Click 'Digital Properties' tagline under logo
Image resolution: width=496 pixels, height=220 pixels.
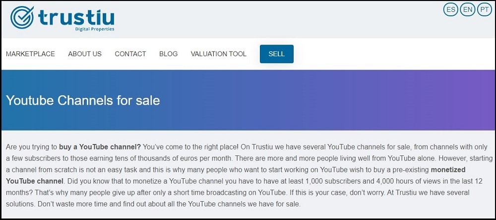tap(95, 29)
